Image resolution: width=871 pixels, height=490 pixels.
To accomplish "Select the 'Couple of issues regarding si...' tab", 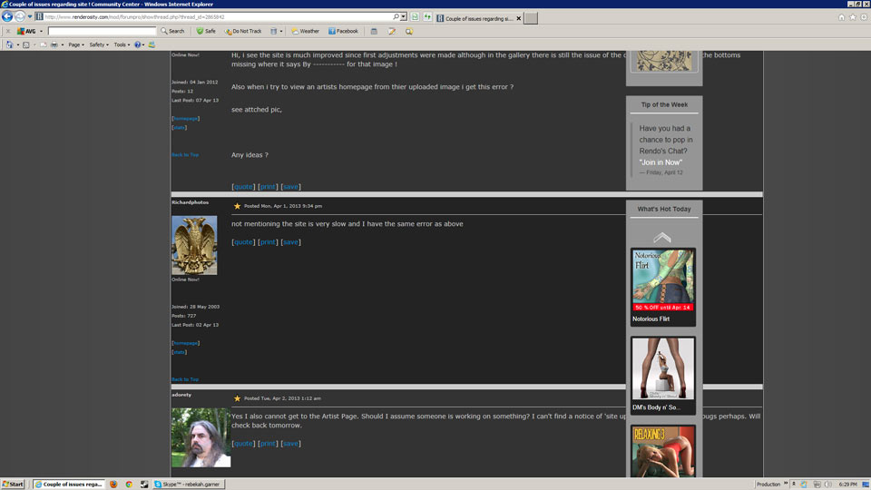I will click(x=479, y=18).
